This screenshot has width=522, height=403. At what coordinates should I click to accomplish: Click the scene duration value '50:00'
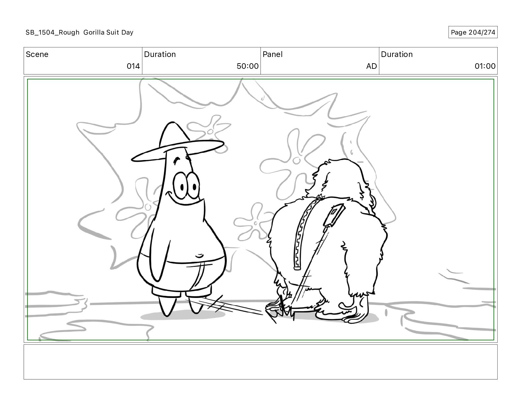[x=247, y=66]
